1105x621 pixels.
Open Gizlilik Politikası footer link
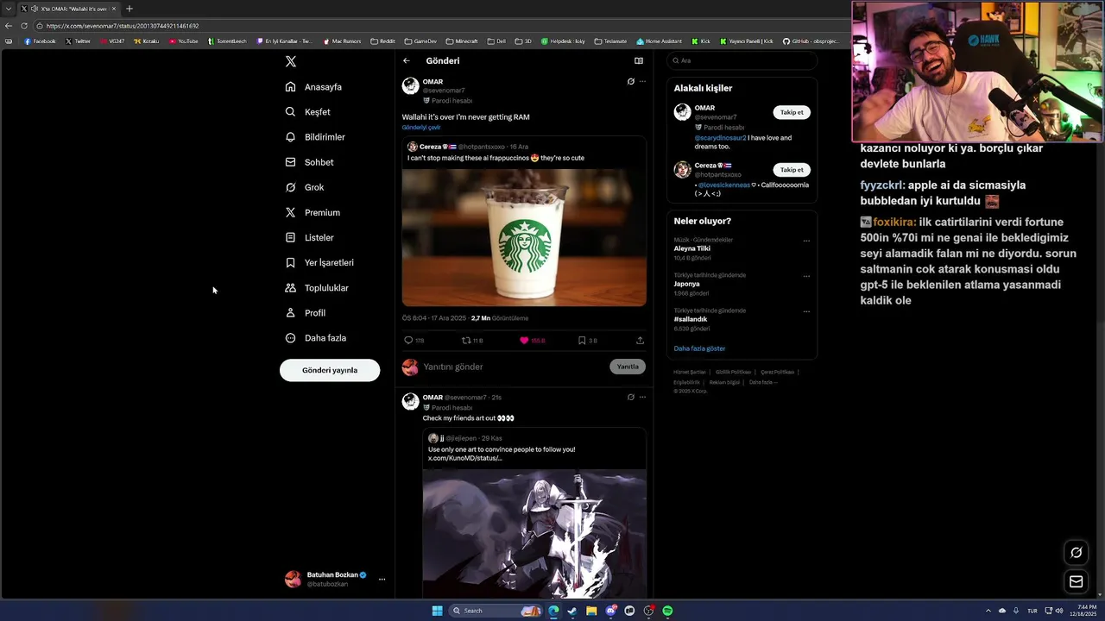pyautogui.click(x=733, y=372)
